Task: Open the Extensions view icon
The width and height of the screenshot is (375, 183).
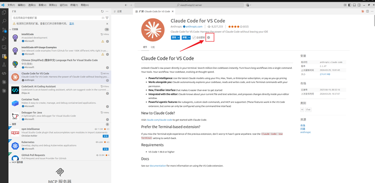Action: (4, 56)
